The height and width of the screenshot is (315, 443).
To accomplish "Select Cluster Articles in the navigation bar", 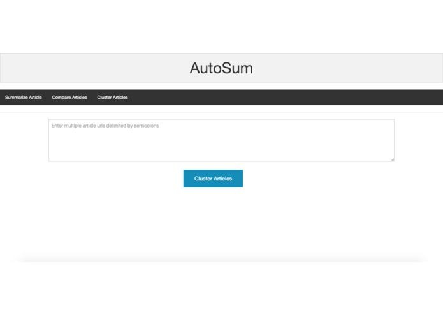I will tap(112, 98).
